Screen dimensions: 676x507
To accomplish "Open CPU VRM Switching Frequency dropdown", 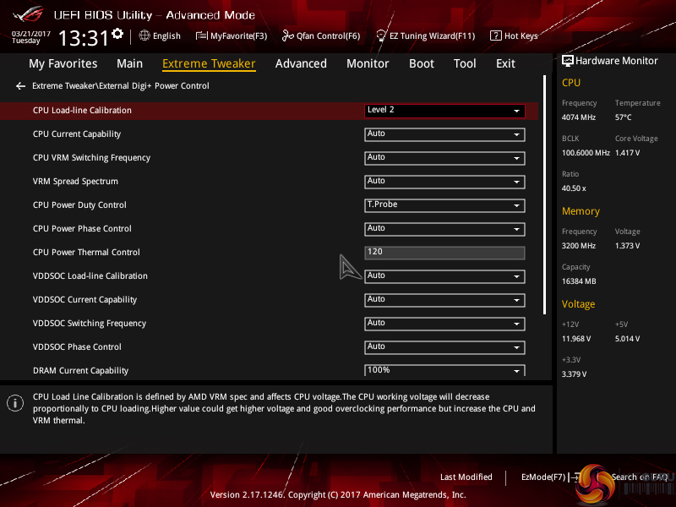I will [x=444, y=158].
